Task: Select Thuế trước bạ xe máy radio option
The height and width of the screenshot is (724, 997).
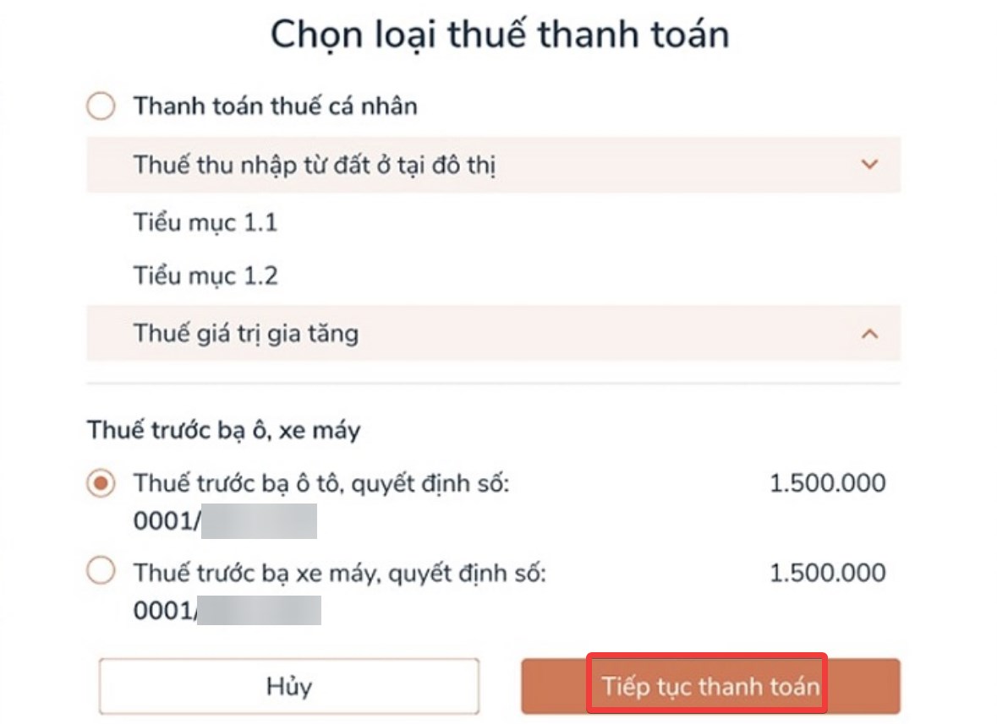Action: [100, 571]
